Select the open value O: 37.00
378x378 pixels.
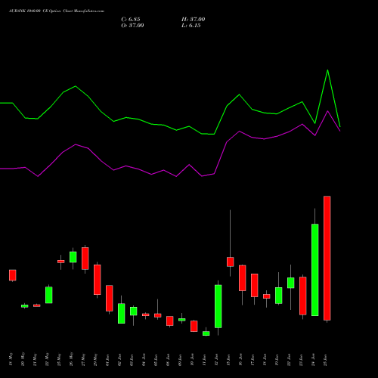point(132,26)
